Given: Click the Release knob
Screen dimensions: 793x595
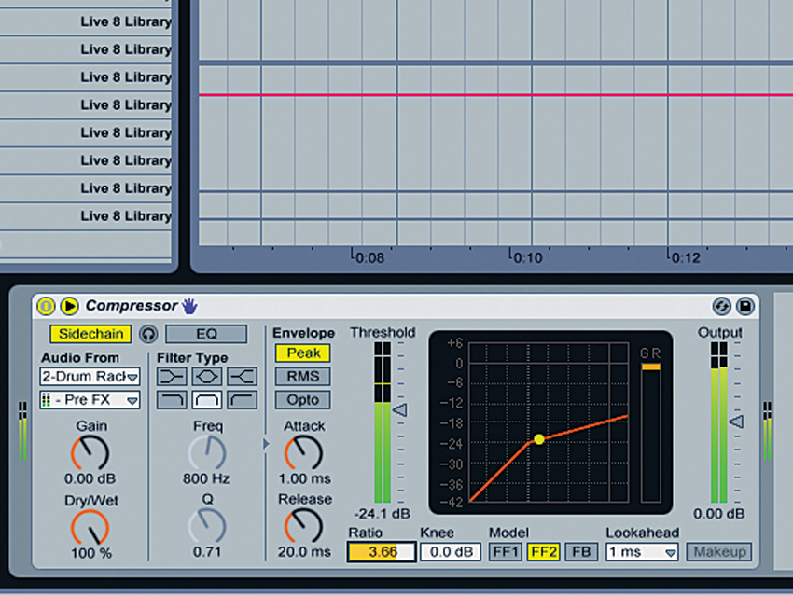Looking at the screenshot, I should [x=303, y=526].
